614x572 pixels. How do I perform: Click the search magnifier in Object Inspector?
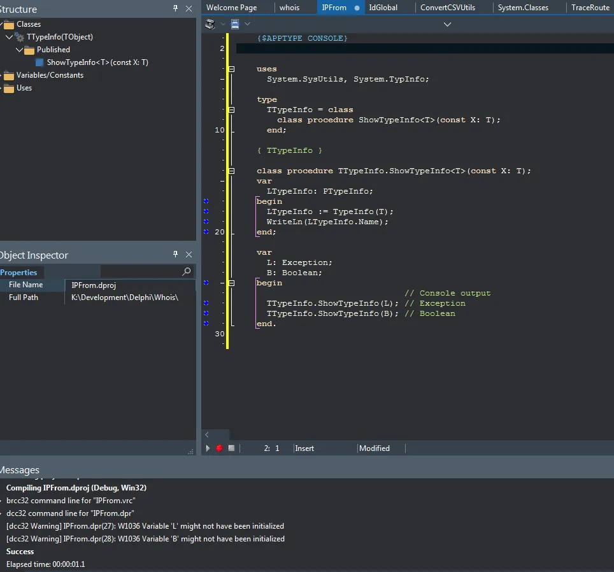tap(186, 271)
